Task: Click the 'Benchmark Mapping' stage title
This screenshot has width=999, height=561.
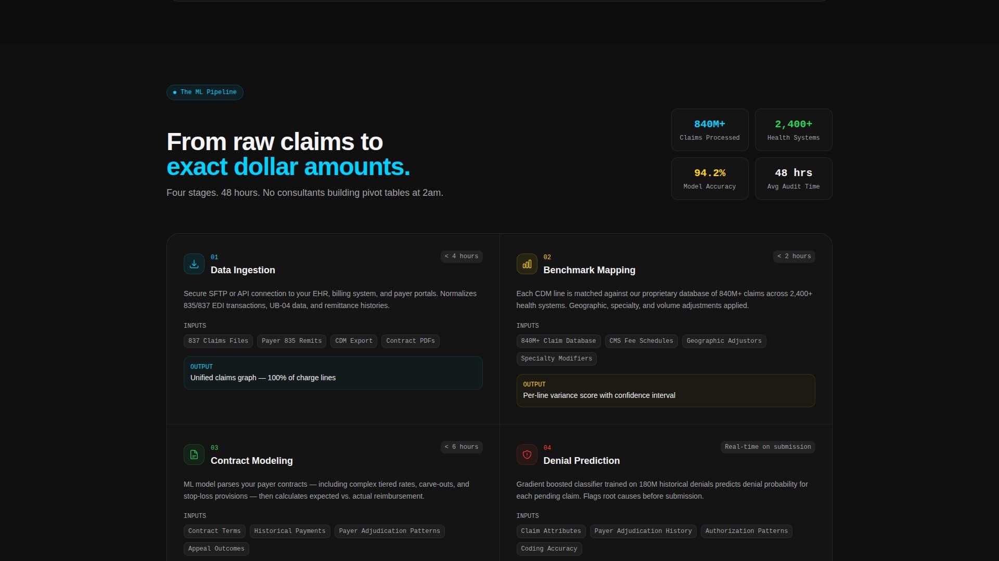Action: 589,270
